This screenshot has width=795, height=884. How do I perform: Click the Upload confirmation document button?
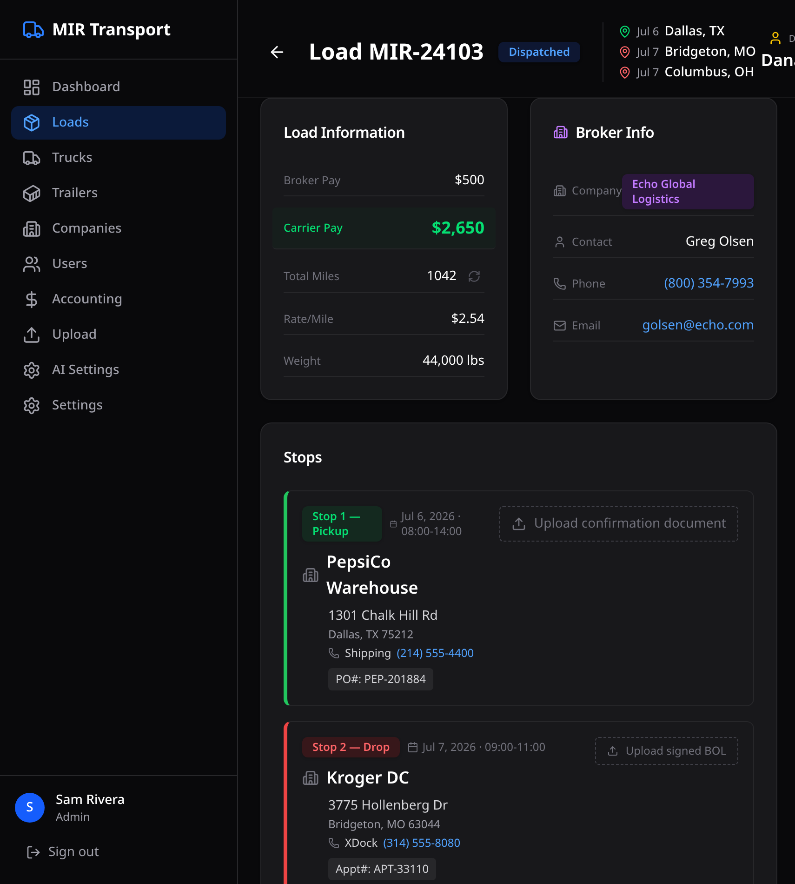[x=619, y=524]
